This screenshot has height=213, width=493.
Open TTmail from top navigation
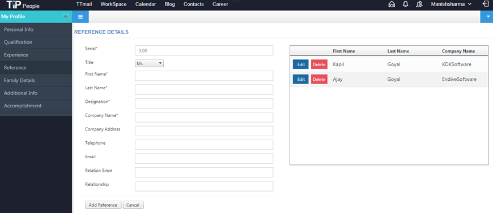click(x=84, y=5)
